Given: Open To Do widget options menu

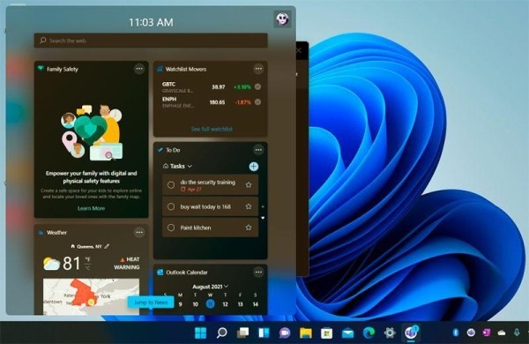Looking at the screenshot, I should pos(258,150).
